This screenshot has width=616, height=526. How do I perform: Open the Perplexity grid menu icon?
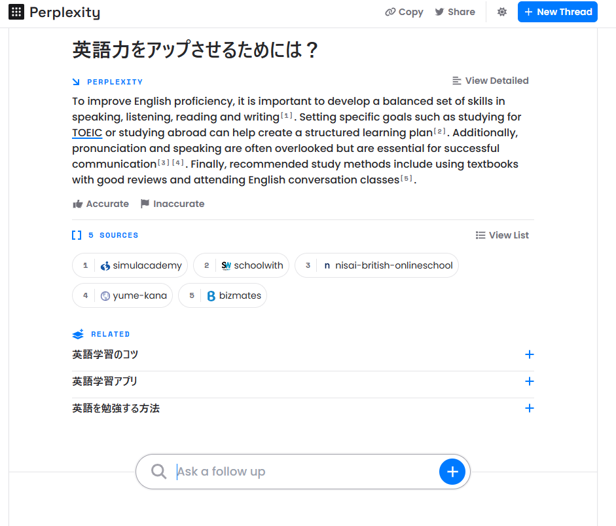[16, 12]
